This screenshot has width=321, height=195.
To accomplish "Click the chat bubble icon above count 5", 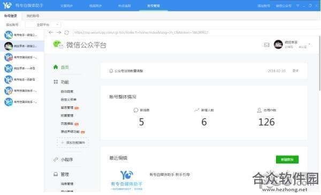I will point(136,110).
